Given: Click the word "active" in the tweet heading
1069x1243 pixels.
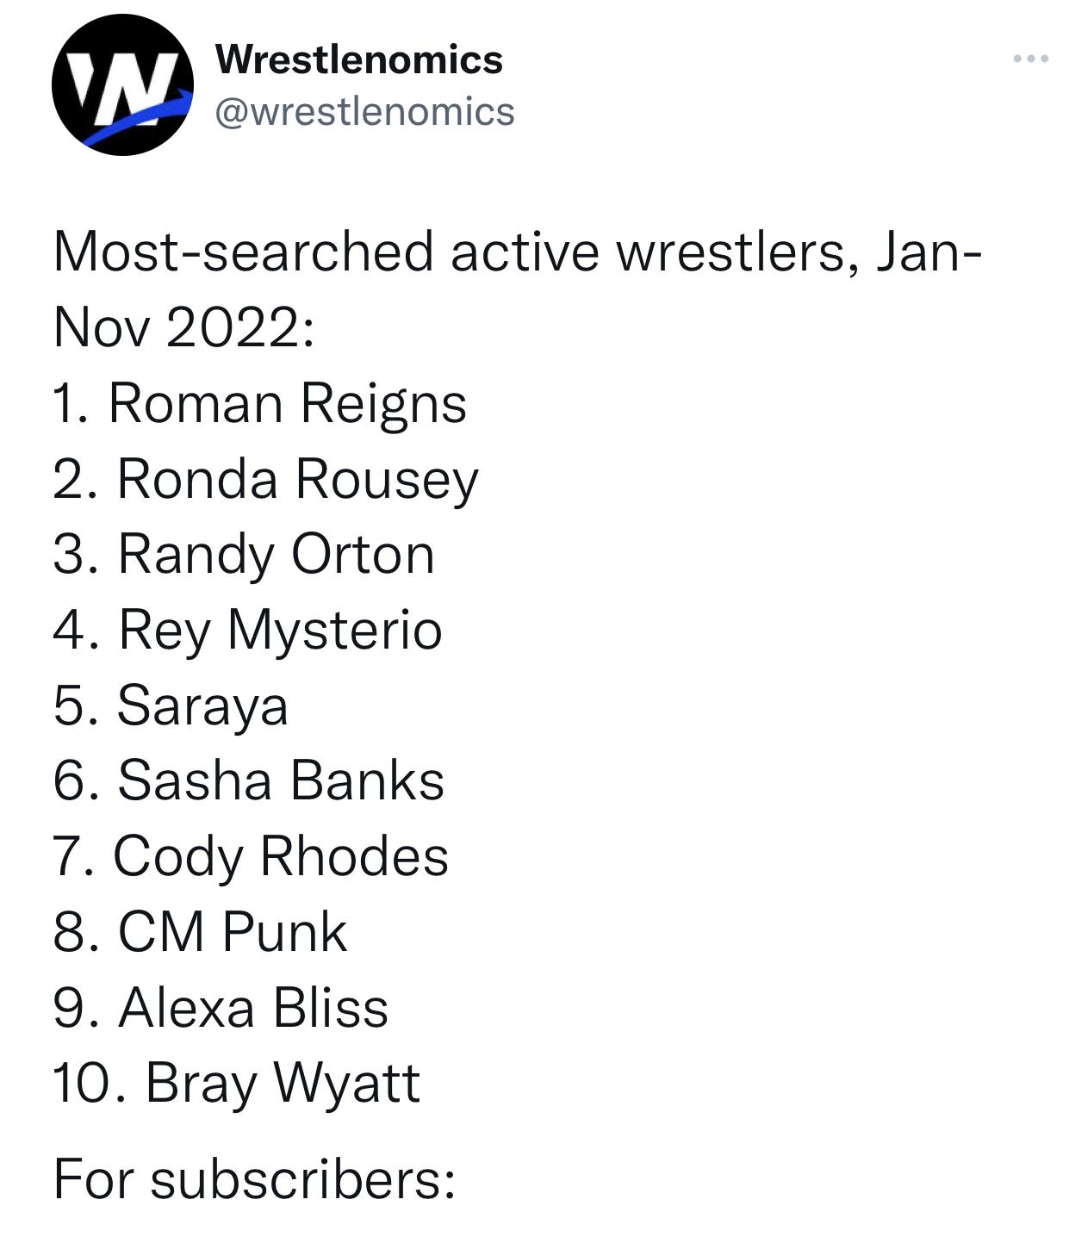Looking at the screenshot, I should pos(524,252).
